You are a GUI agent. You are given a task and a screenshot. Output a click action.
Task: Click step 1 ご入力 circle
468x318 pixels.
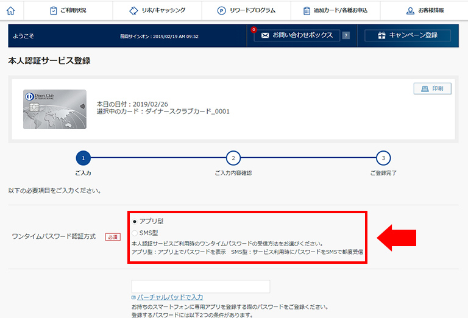[x=83, y=158]
